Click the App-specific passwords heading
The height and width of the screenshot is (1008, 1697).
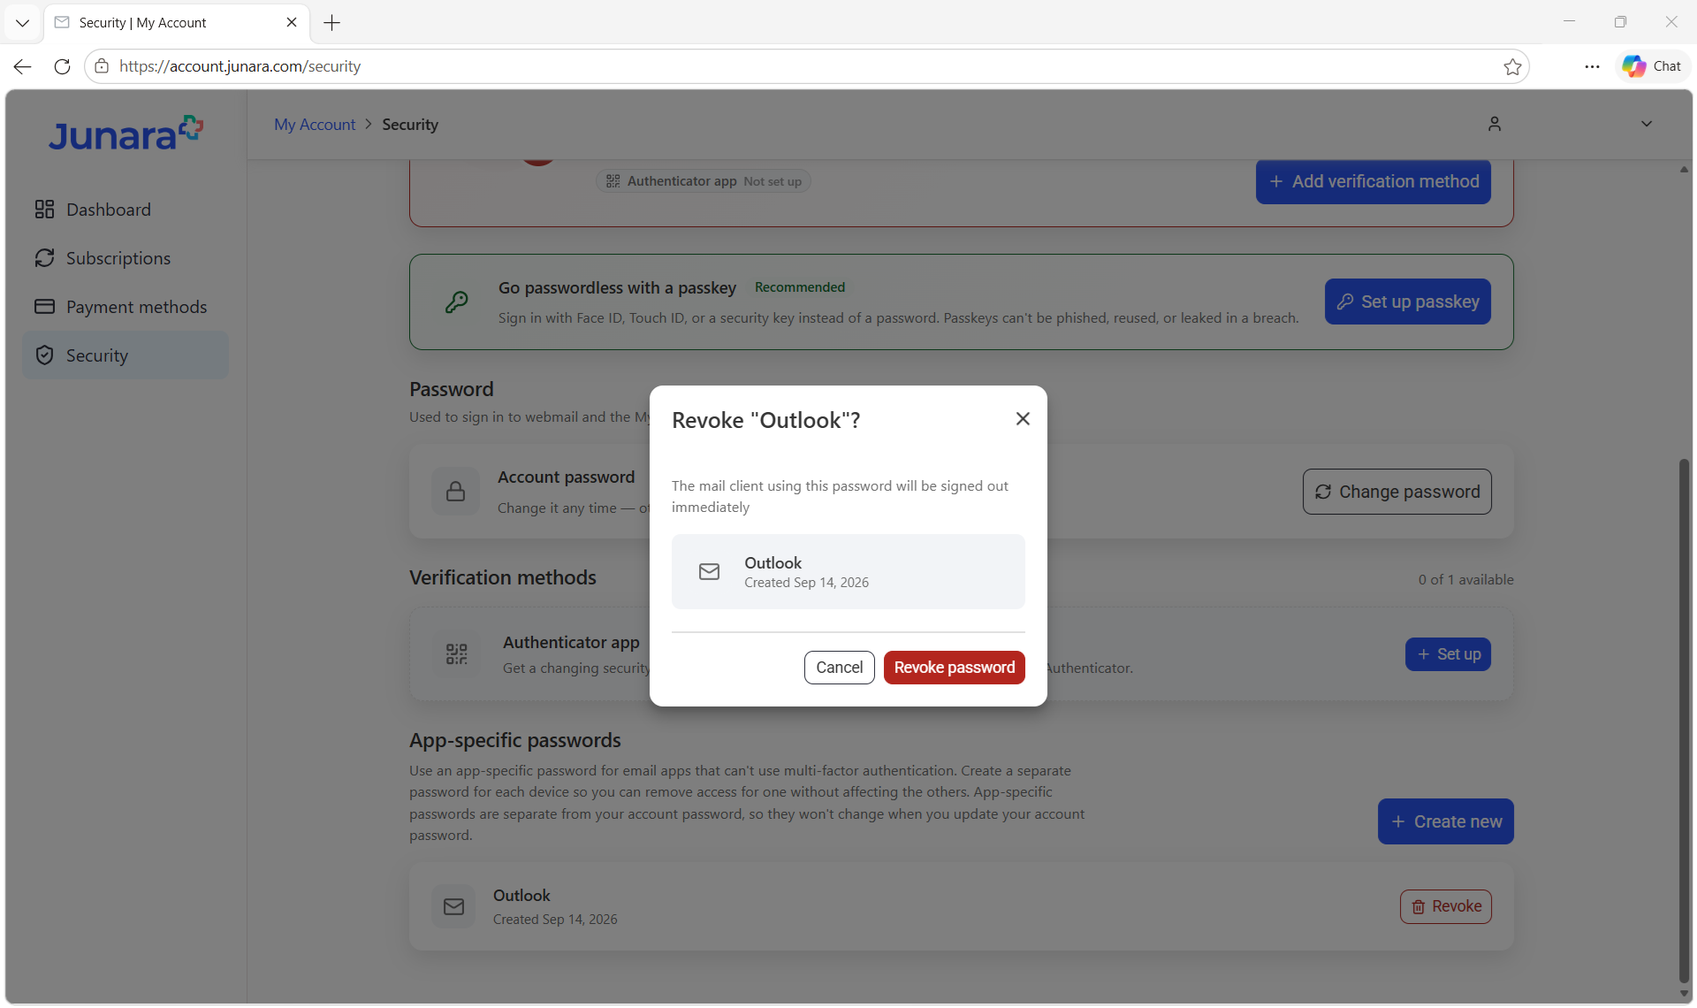tap(515, 741)
